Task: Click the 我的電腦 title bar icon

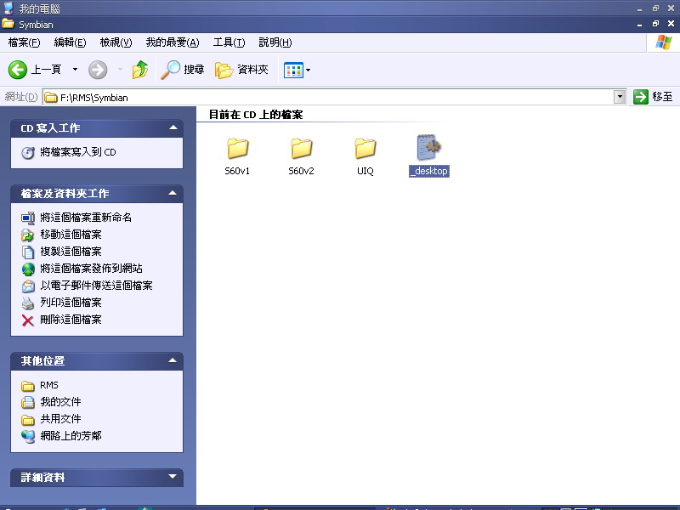Action: click(8, 8)
